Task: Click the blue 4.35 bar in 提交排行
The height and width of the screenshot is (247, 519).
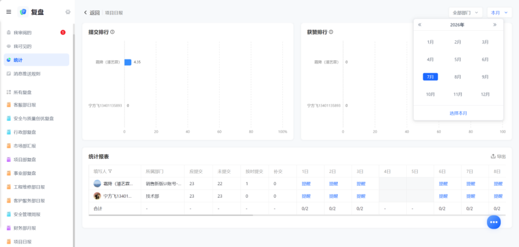Action: tap(128, 62)
